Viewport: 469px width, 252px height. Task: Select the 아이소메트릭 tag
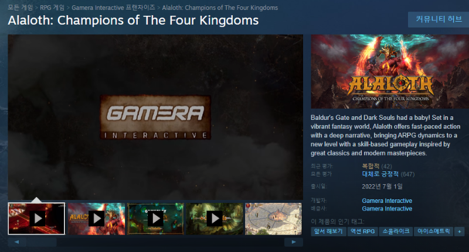coord(433,232)
